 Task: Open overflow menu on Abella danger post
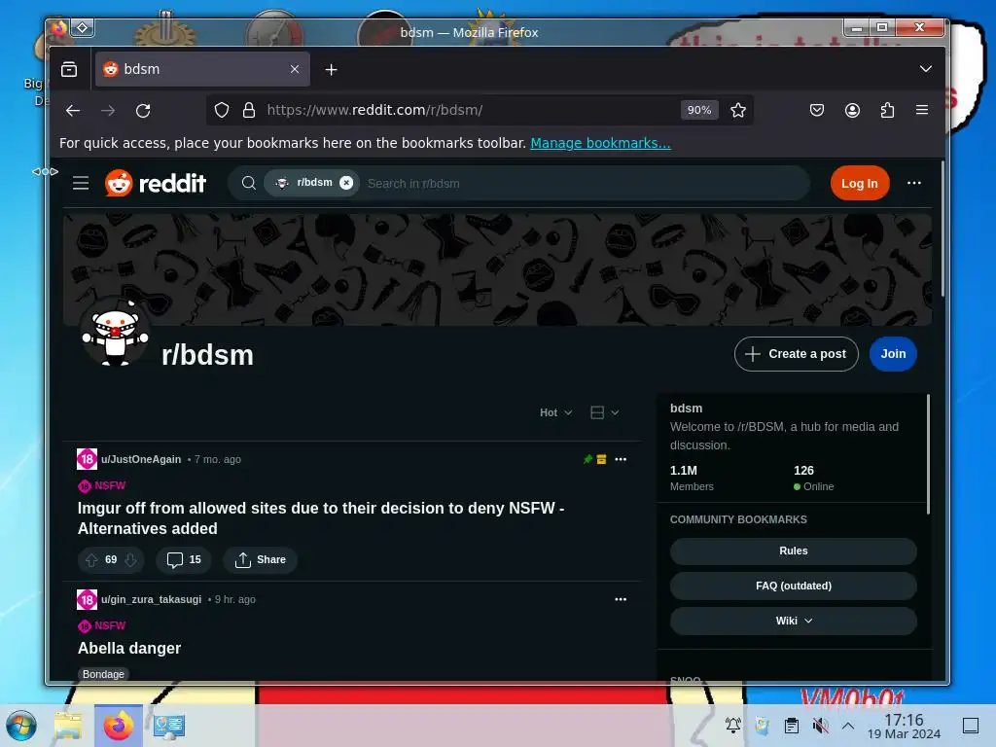click(x=621, y=599)
